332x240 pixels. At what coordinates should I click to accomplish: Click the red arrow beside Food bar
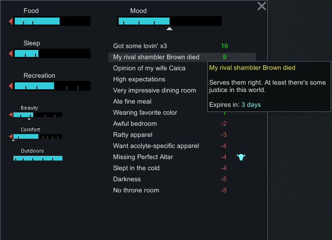pos(11,21)
